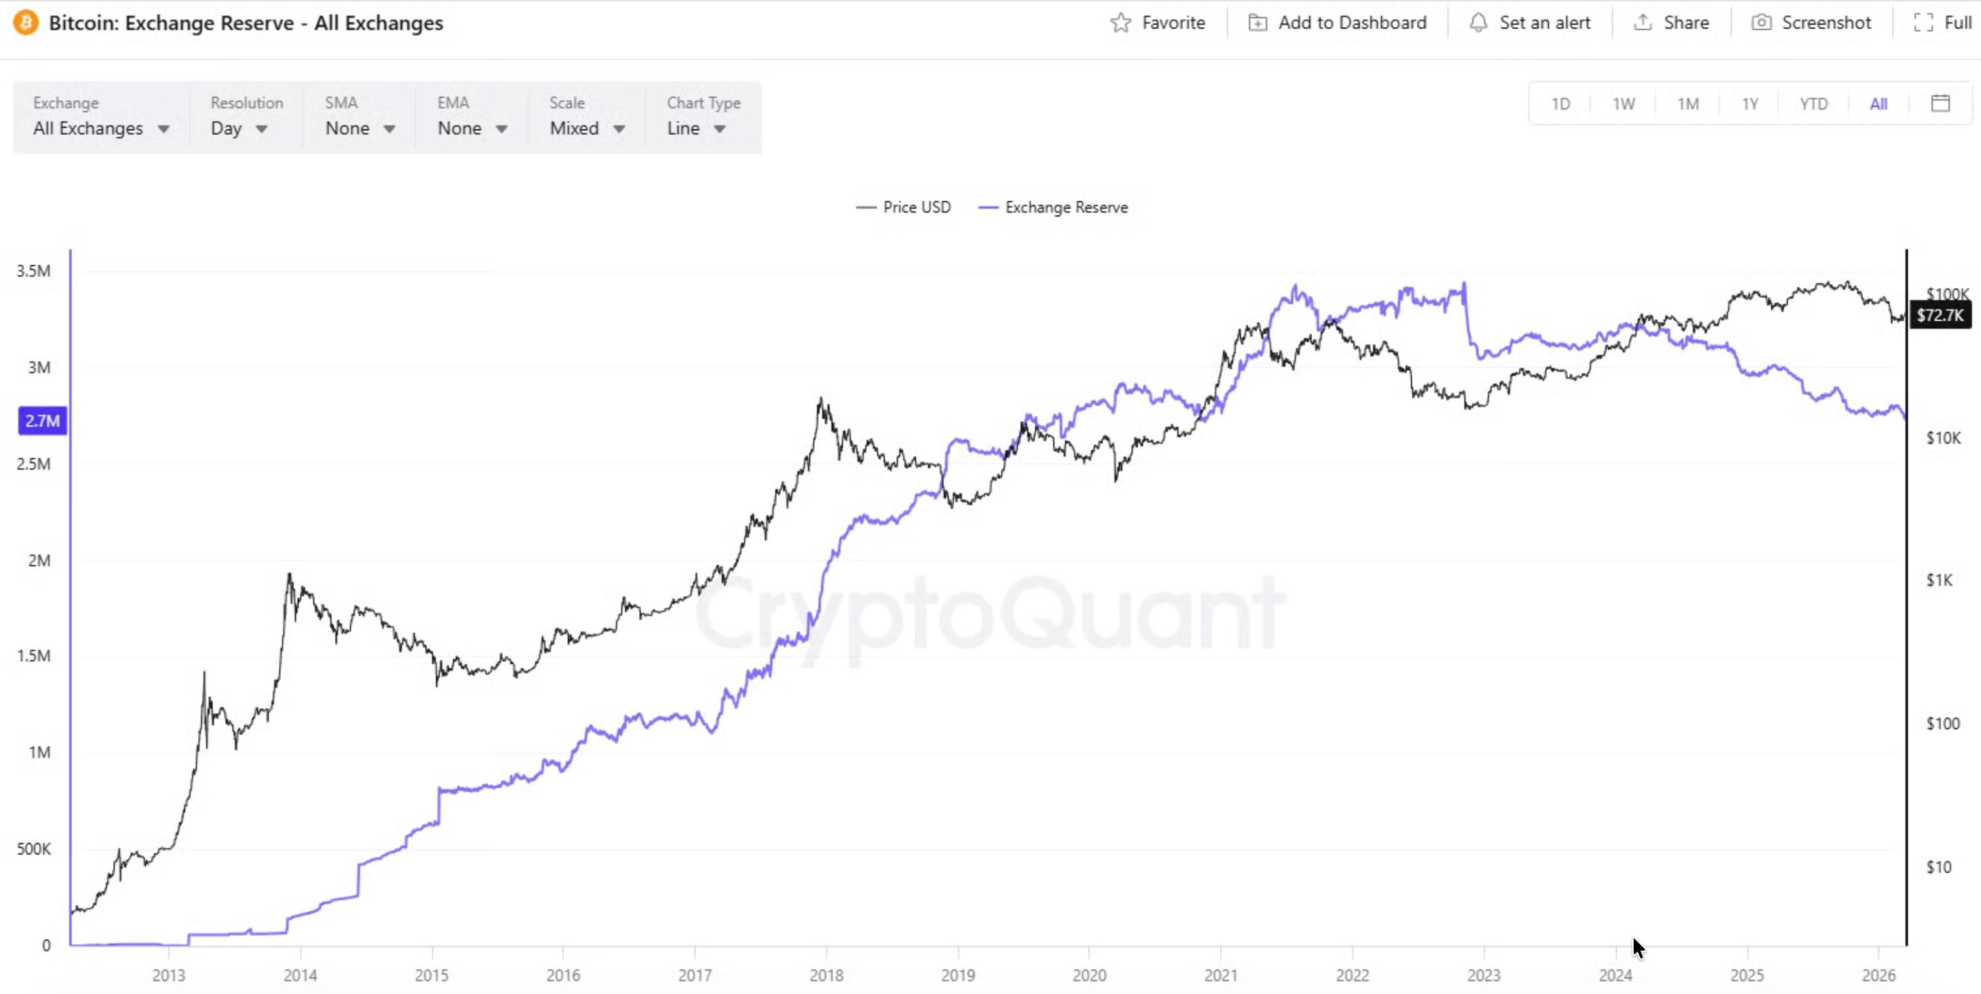Select the YTD time range
Screen dimensions: 1981x994
click(x=1813, y=104)
